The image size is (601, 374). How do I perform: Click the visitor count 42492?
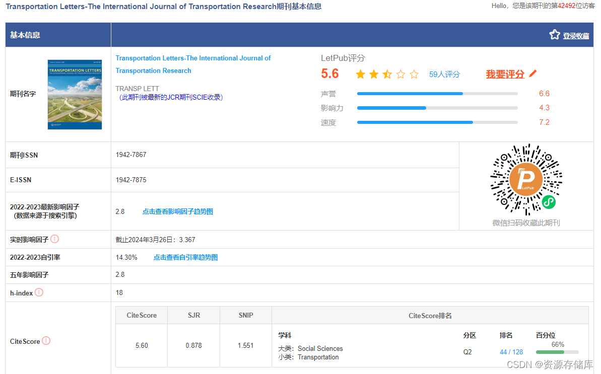(x=567, y=6)
